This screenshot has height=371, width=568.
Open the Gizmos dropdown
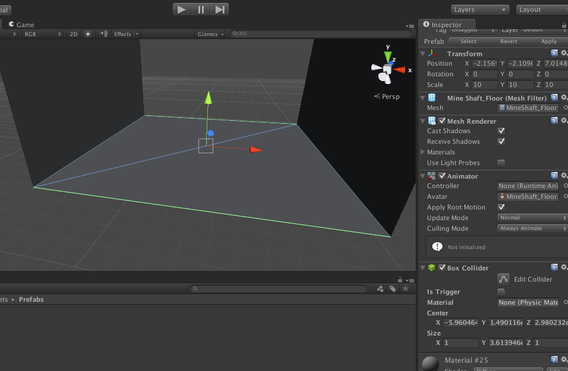tap(210, 34)
